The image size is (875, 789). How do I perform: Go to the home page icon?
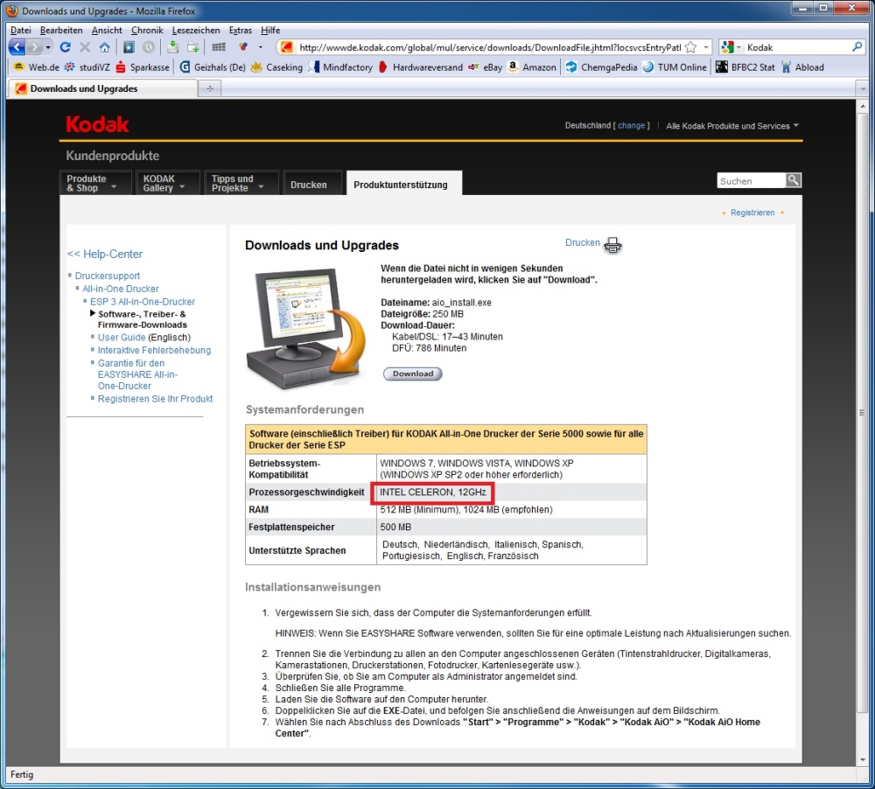pos(104,47)
